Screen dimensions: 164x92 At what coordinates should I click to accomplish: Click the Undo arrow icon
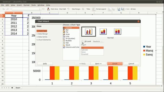point(4,9)
